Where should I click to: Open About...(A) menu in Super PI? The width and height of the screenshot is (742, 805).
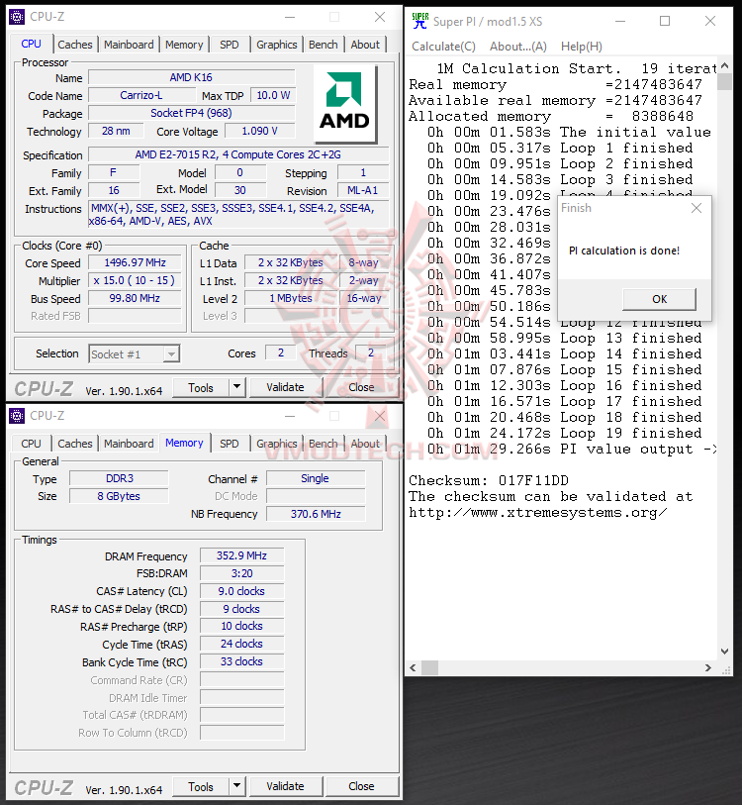[518, 47]
